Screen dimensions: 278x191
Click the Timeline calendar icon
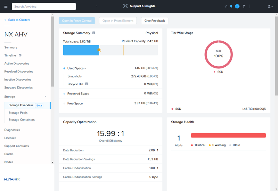(x=20, y=55)
